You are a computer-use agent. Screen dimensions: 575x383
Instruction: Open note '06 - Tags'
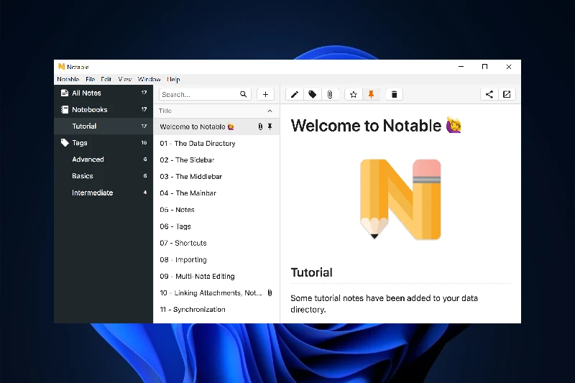[216, 226]
